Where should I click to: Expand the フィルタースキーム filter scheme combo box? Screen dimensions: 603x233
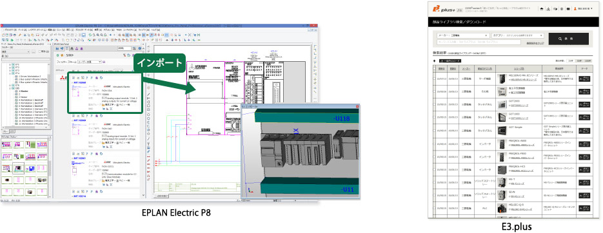tap(89, 61)
